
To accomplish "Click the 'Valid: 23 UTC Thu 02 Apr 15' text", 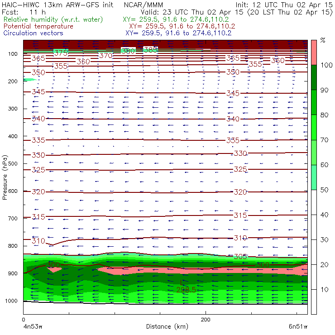I will (192, 12).
